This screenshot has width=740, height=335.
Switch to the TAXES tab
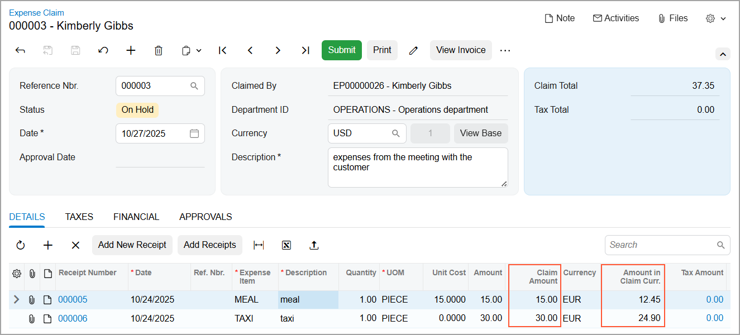click(79, 217)
